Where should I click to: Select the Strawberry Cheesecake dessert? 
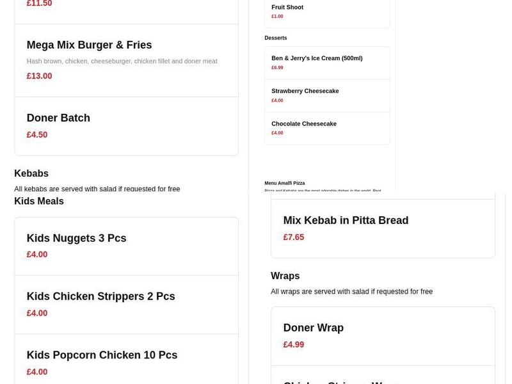coord(305,92)
